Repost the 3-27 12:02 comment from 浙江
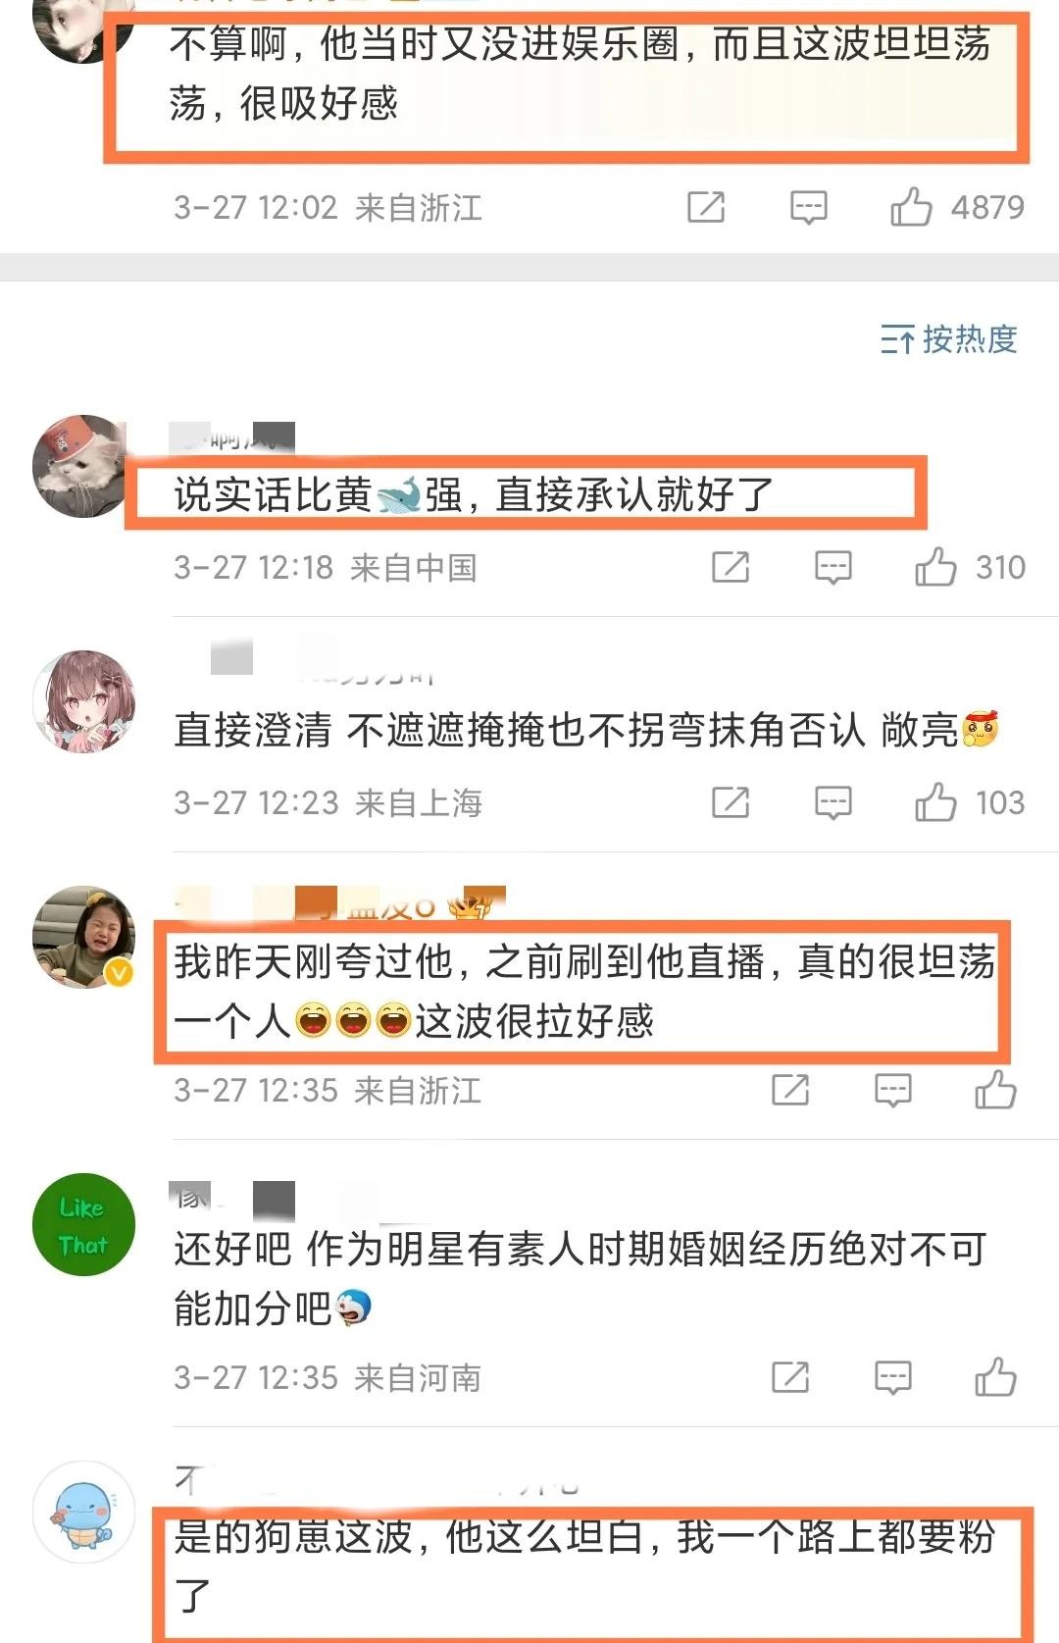Image resolution: width=1059 pixels, height=1643 pixels. coord(706,207)
